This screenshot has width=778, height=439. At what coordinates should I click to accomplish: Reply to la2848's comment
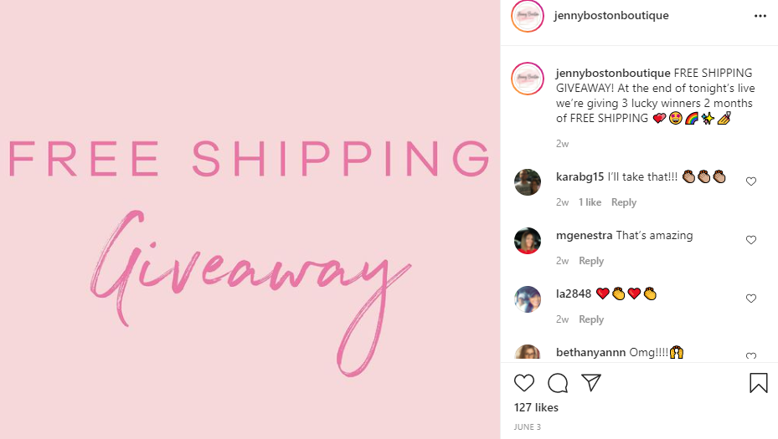click(x=591, y=319)
